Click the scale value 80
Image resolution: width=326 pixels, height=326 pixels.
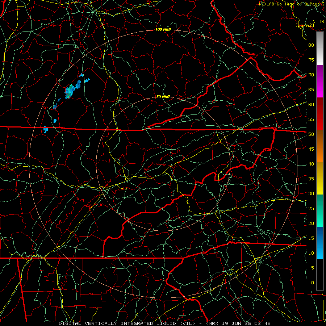[x=311, y=45]
